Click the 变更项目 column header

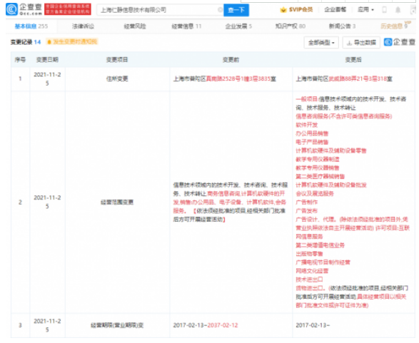(x=117, y=59)
